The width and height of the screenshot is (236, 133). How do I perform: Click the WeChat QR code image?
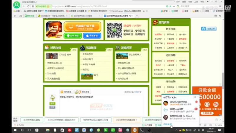pos(114,30)
